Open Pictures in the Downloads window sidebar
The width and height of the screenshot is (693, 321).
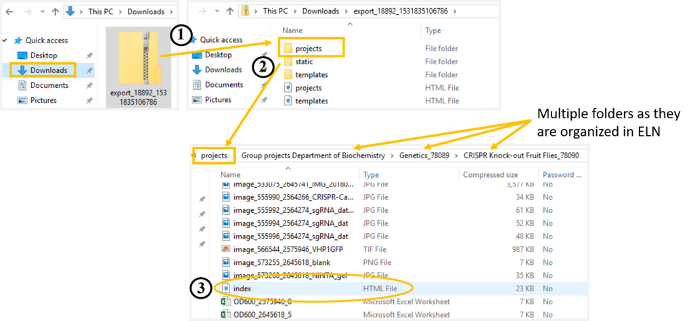pyautogui.click(x=43, y=100)
